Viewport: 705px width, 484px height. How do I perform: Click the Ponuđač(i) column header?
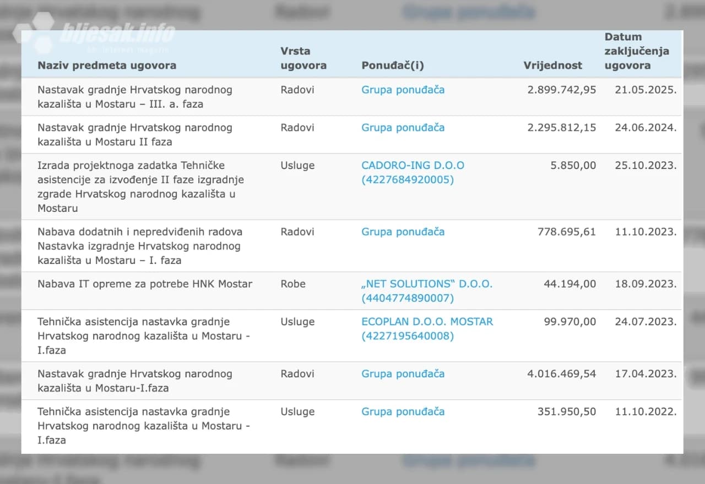tap(393, 65)
